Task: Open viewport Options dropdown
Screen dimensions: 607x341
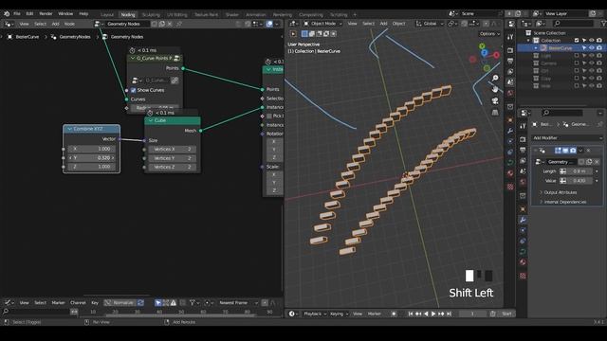Action: (489, 34)
